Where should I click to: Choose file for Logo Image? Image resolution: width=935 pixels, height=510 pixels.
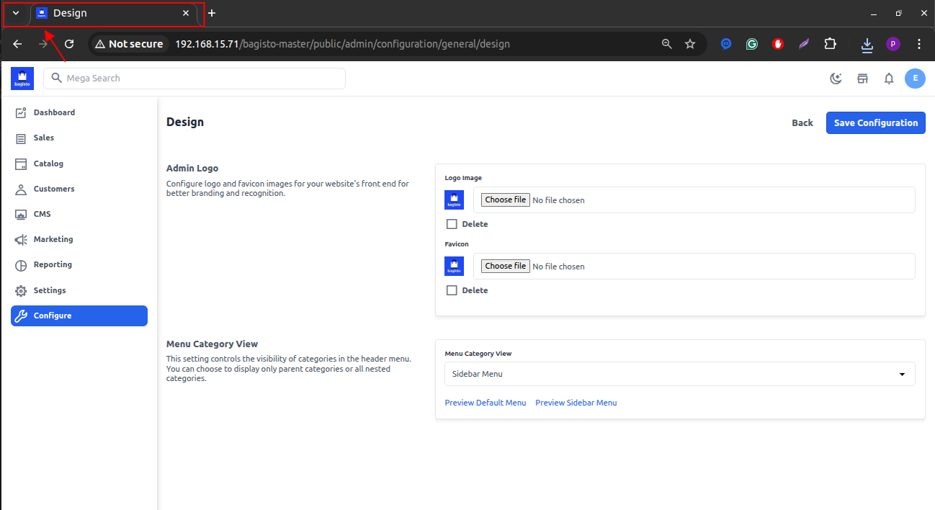(x=505, y=200)
